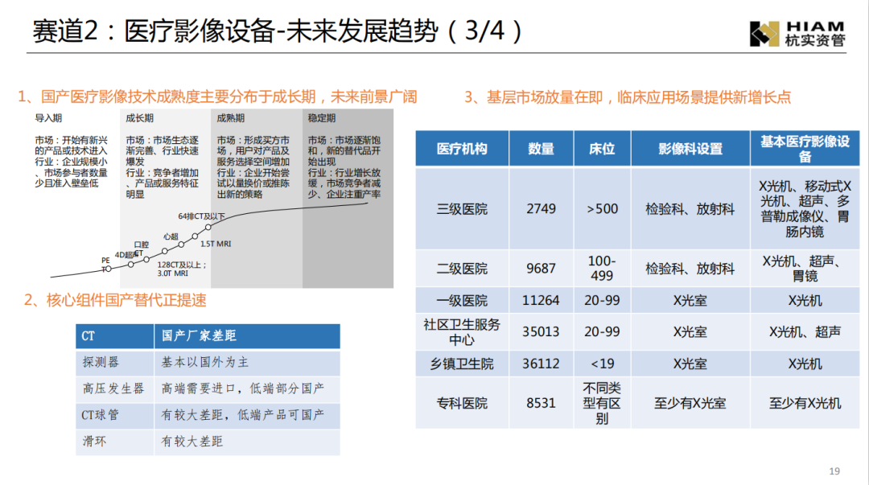Select the 高压发生器 row label
This screenshot has width=869, height=485.
point(113,388)
